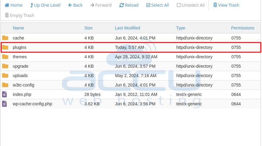Image resolution: width=262 pixels, height=146 pixels.
Task: Click the plugins folder name
Action: coord(19,47)
